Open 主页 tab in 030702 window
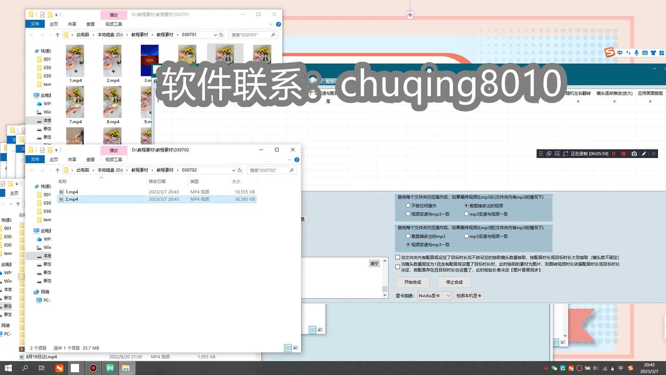 click(54, 159)
